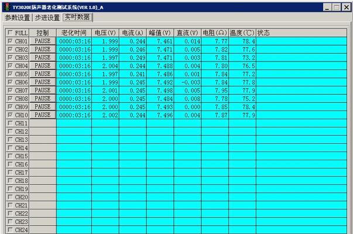353x234 pixels.
Task: Switch to the 步进设置 tab
Action: pyautogui.click(x=47, y=18)
